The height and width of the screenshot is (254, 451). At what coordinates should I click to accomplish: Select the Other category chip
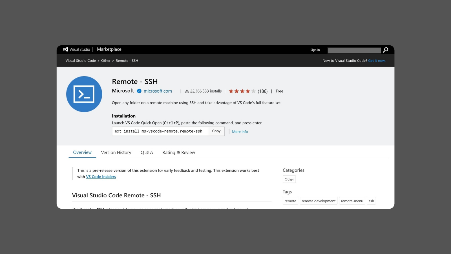[x=289, y=179]
